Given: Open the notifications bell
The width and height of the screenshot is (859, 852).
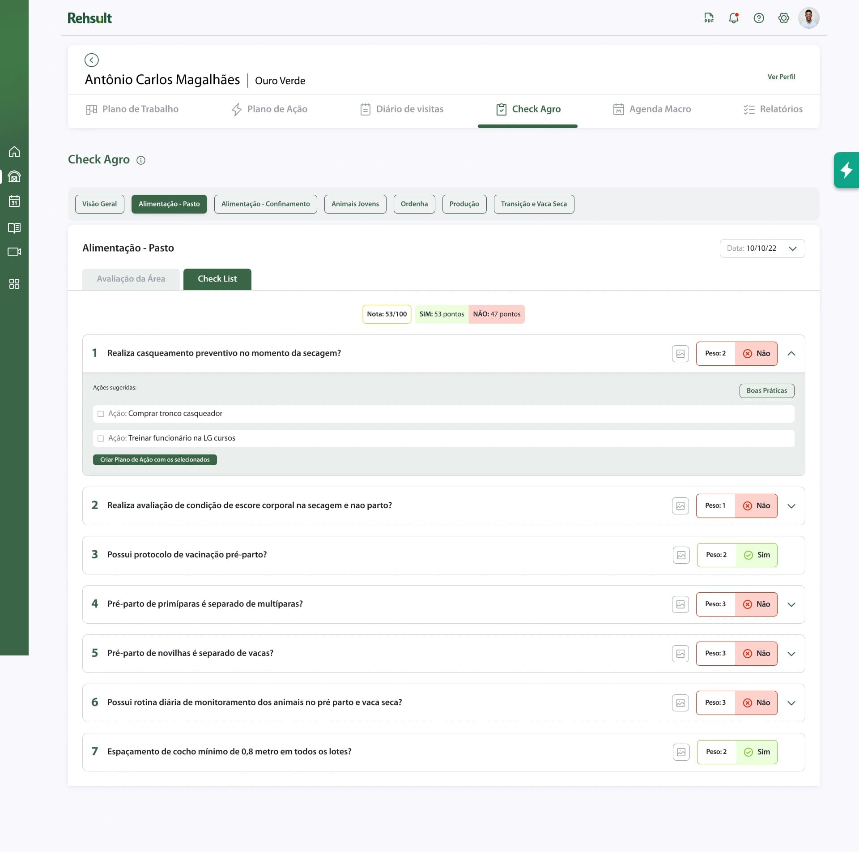Looking at the screenshot, I should [x=734, y=18].
